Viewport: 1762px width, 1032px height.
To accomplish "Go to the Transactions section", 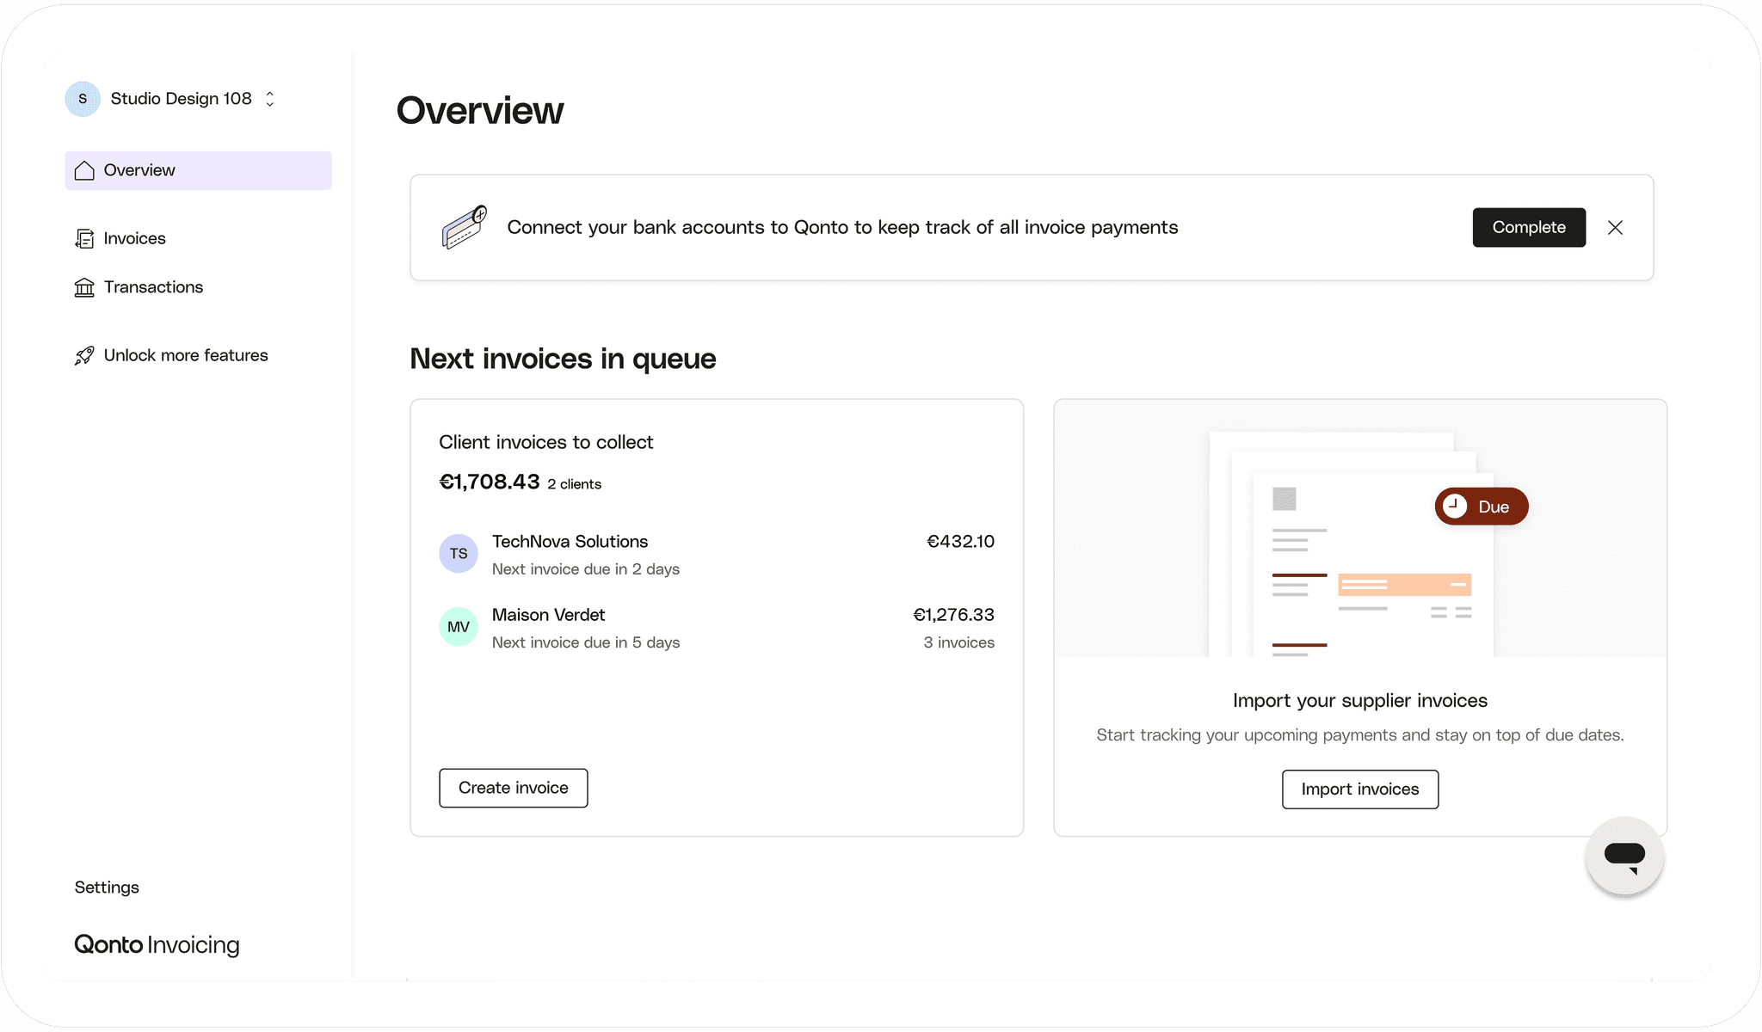I will [x=153, y=287].
